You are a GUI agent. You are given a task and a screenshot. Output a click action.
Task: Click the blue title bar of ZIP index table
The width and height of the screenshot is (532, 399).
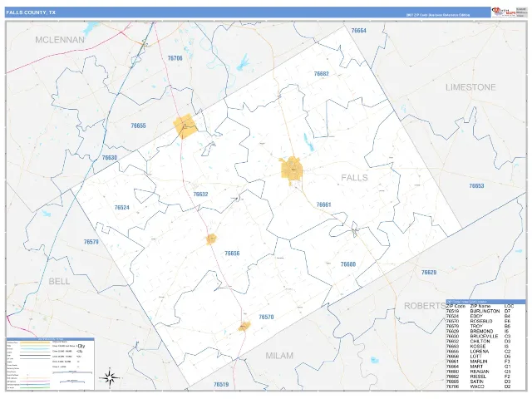pyautogui.click(x=485, y=302)
